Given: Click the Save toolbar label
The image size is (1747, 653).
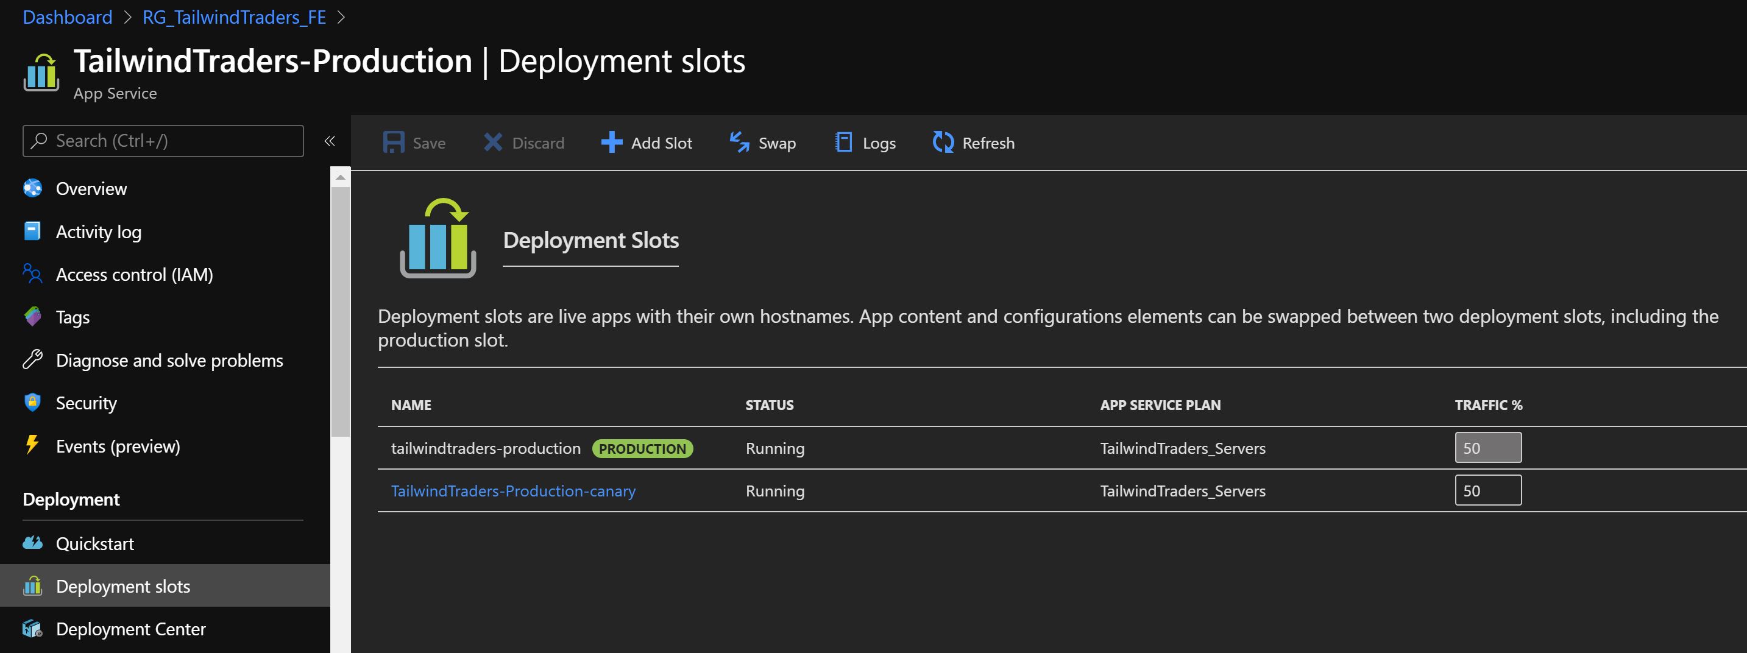Looking at the screenshot, I should click(430, 143).
